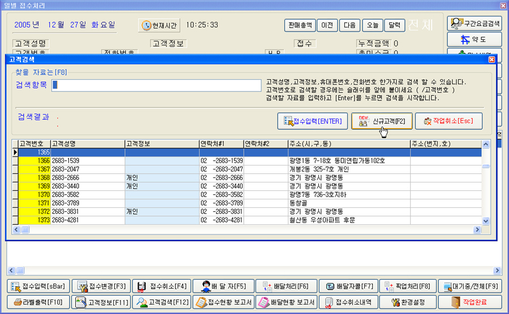Click the 현재시간 clock button

(159, 25)
